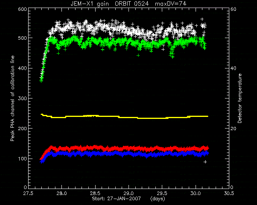The width and height of the screenshot is (257, 205).
Task: Click the 100 tick label on the left axis
Action: (22, 159)
